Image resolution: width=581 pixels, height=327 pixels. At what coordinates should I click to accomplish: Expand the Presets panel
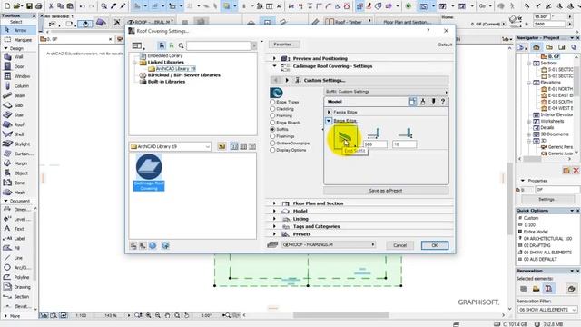[274, 234]
